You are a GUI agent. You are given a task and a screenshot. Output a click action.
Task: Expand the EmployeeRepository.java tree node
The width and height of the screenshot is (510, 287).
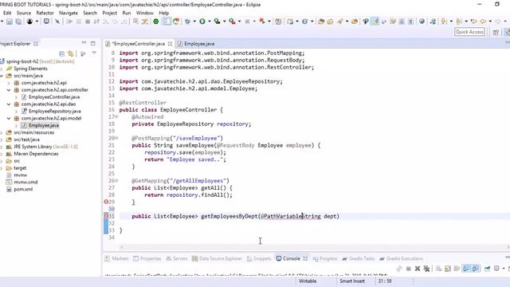[16, 112]
